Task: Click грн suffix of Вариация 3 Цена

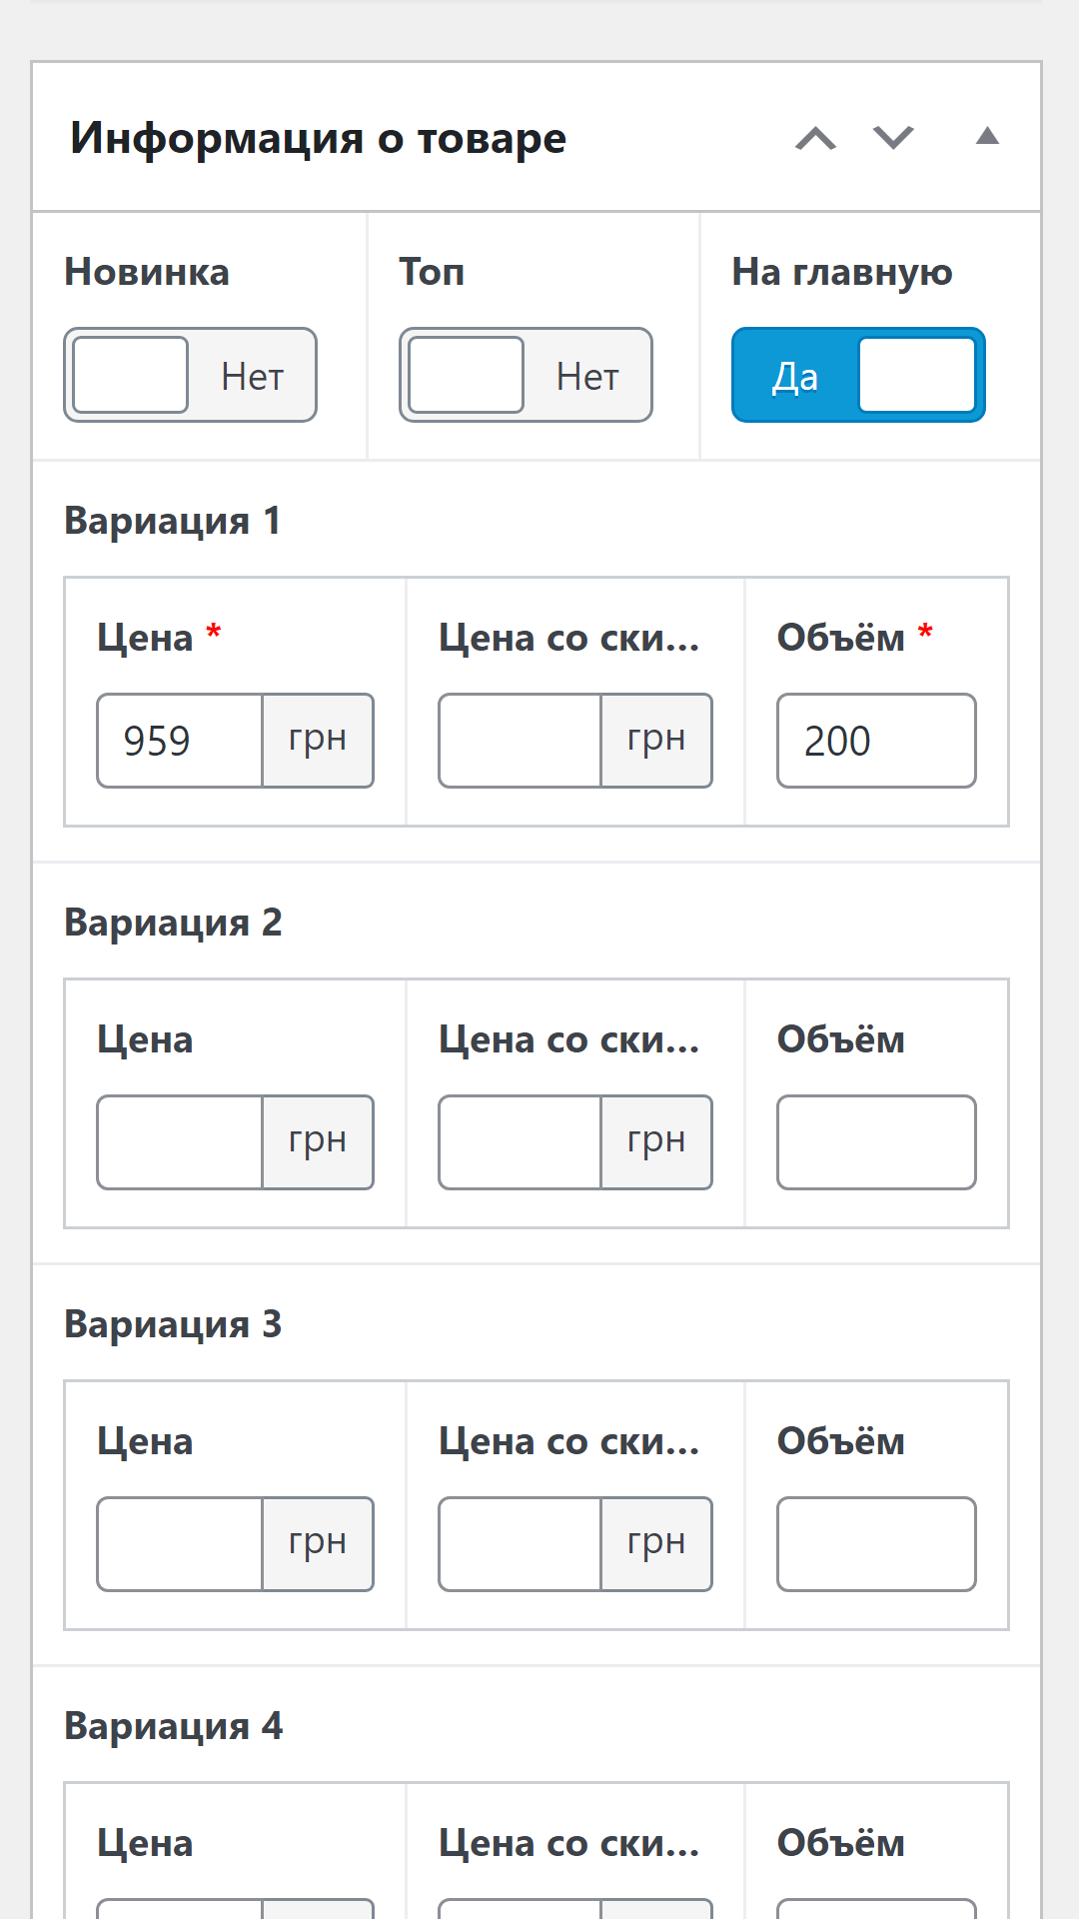Action: click(x=318, y=1544)
